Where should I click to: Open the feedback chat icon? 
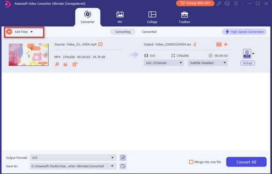(x=227, y=3)
